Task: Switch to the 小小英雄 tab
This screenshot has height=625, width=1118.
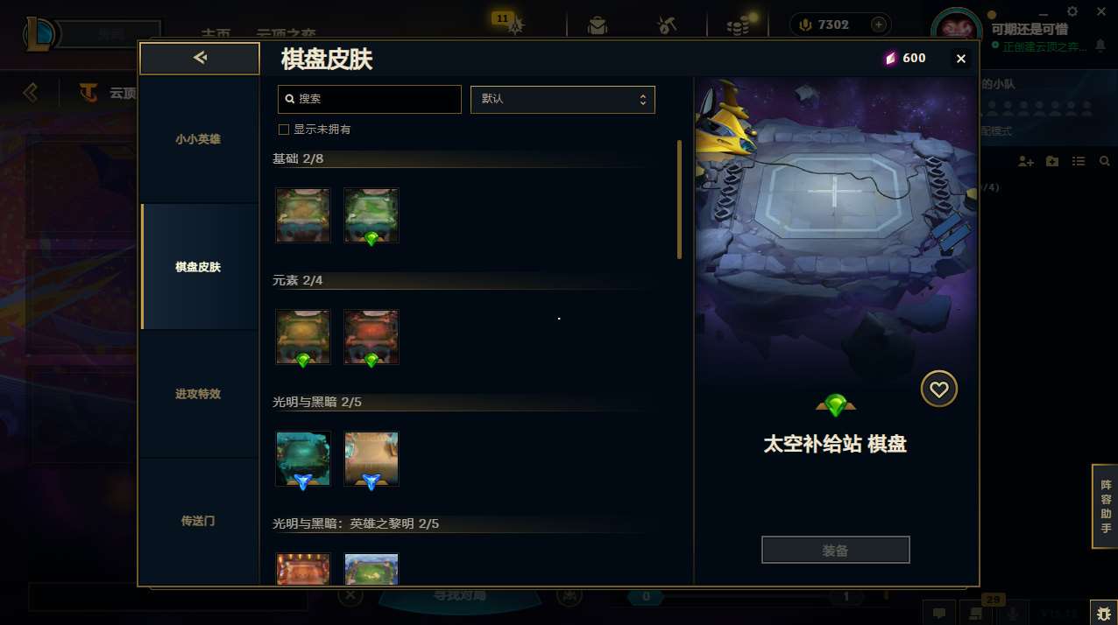Action: 198,139
